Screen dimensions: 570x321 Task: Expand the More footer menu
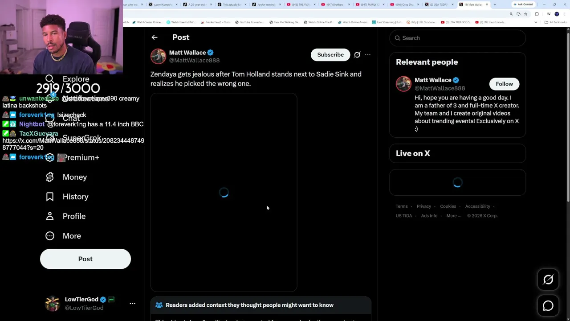pos(454,216)
